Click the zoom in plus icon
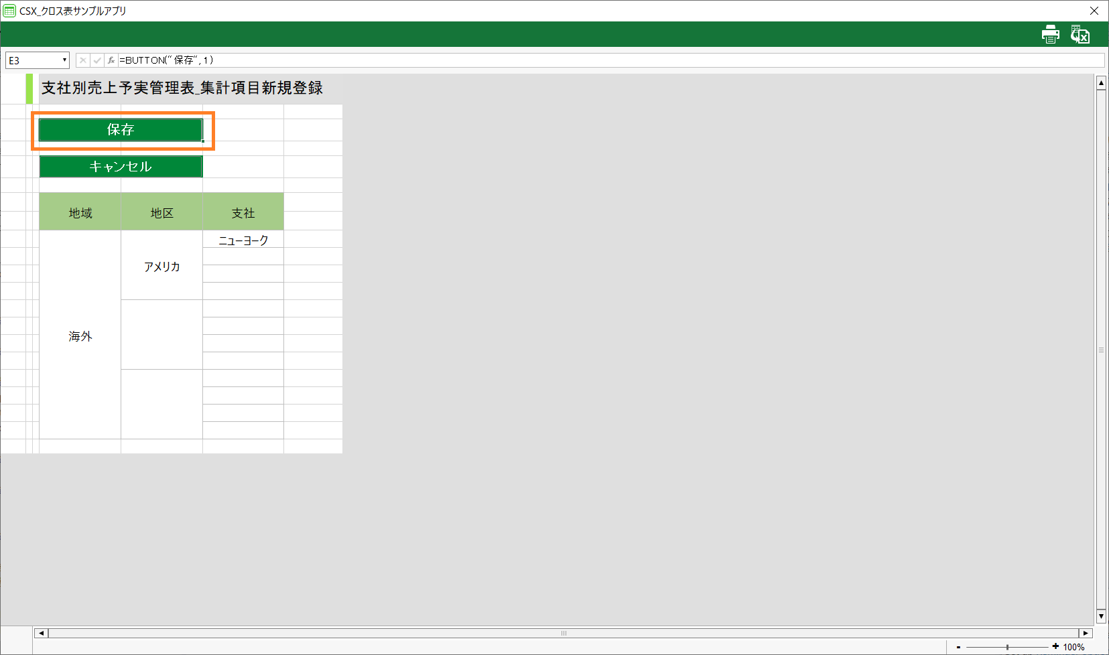The width and height of the screenshot is (1109, 655). [x=1055, y=646]
